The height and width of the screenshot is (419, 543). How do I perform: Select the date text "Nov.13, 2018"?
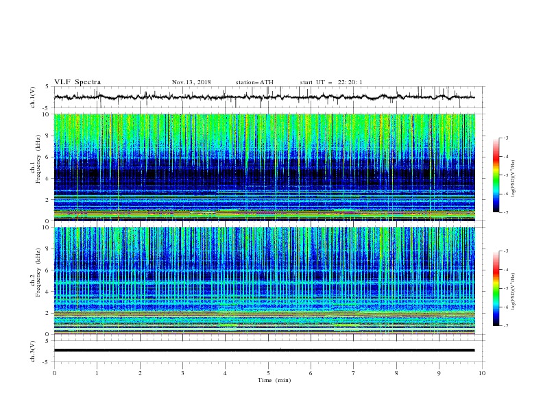point(191,82)
